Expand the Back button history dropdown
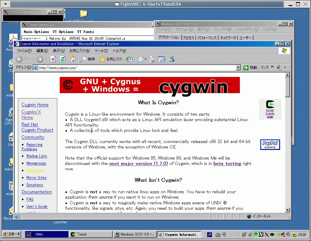This screenshot has width=311, height=241. click(34, 59)
